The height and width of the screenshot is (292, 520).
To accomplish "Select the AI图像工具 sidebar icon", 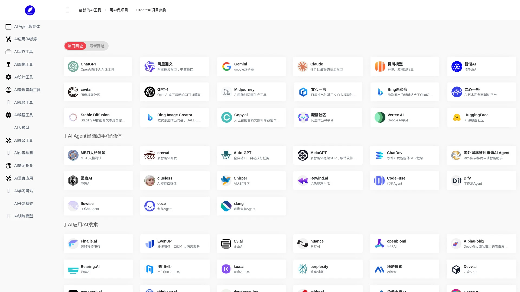I will point(8,64).
